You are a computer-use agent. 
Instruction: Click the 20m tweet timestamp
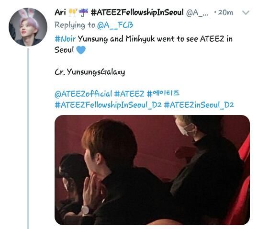[225, 12]
